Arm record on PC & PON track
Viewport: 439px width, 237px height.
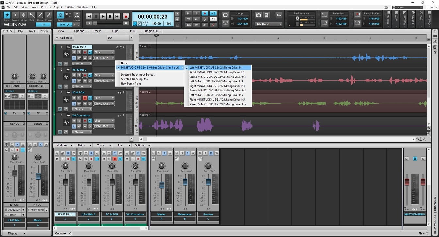[85, 98]
